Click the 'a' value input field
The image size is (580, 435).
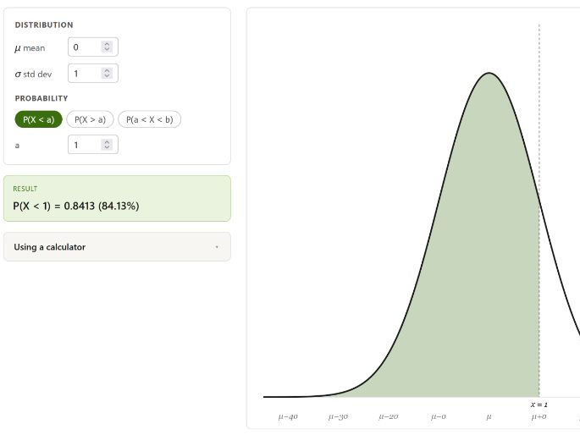[x=93, y=145]
